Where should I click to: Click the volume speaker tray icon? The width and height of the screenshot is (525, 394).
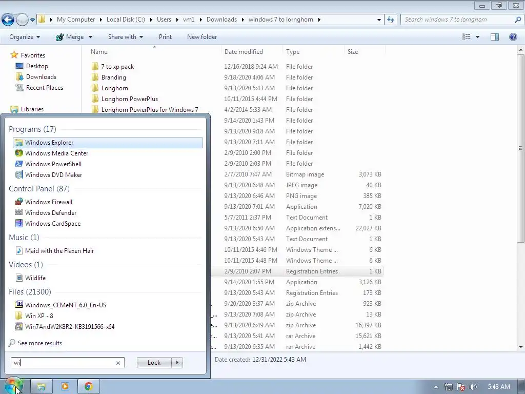(x=473, y=387)
